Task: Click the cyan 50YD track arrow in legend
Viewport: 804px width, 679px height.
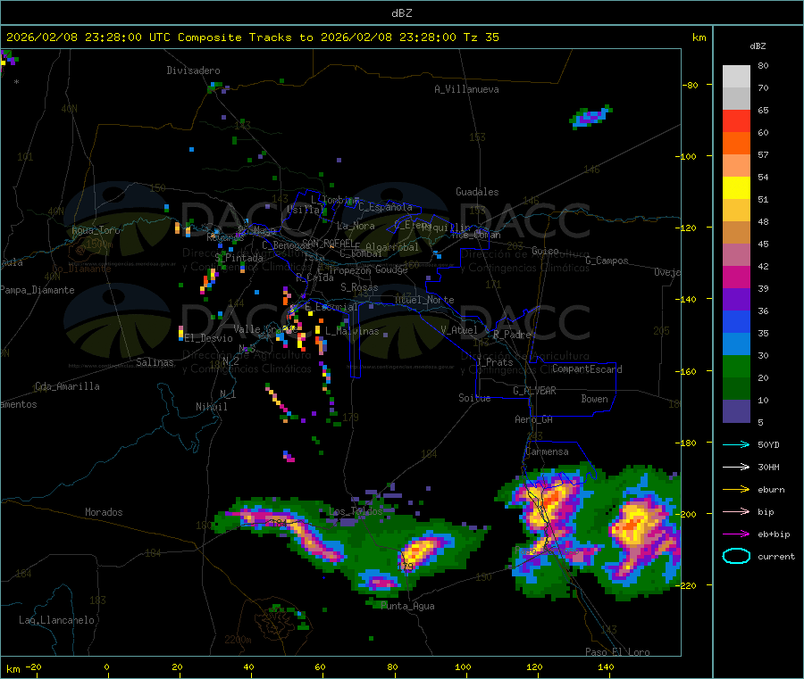Action: [x=736, y=444]
